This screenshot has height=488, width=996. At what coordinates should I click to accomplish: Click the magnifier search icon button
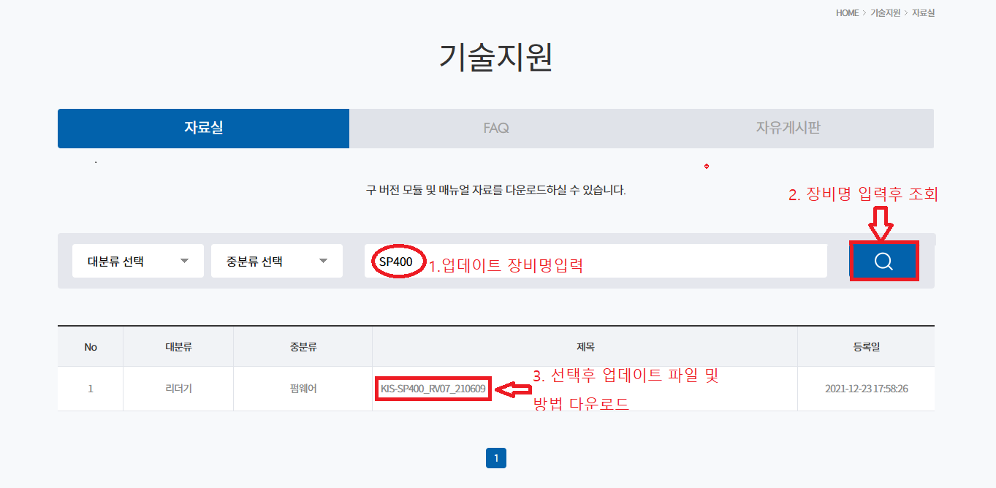(x=883, y=262)
